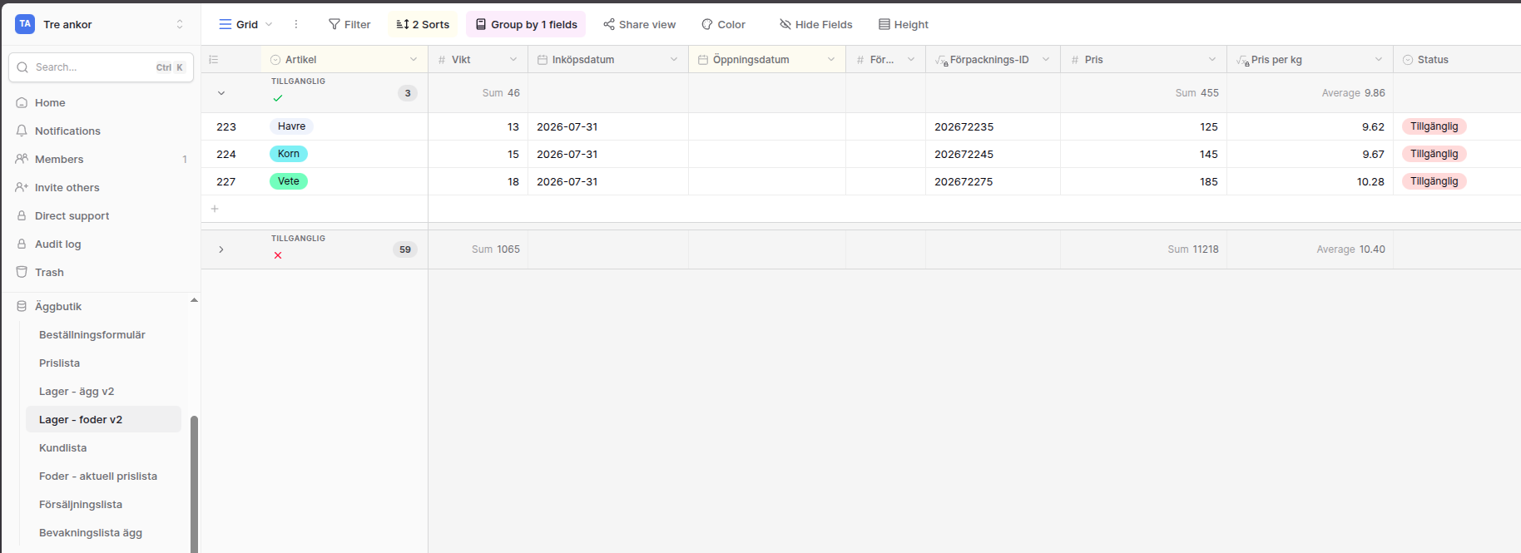Open the 2 Sorts settings
The height and width of the screenshot is (553, 1521).
point(423,25)
